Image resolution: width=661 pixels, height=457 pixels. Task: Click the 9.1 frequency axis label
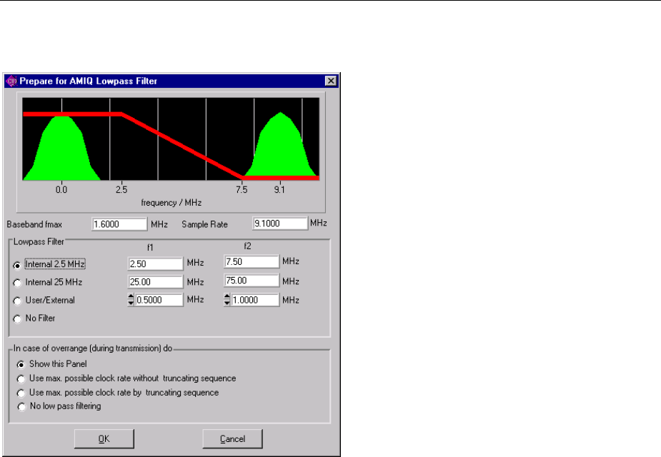point(279,189)
